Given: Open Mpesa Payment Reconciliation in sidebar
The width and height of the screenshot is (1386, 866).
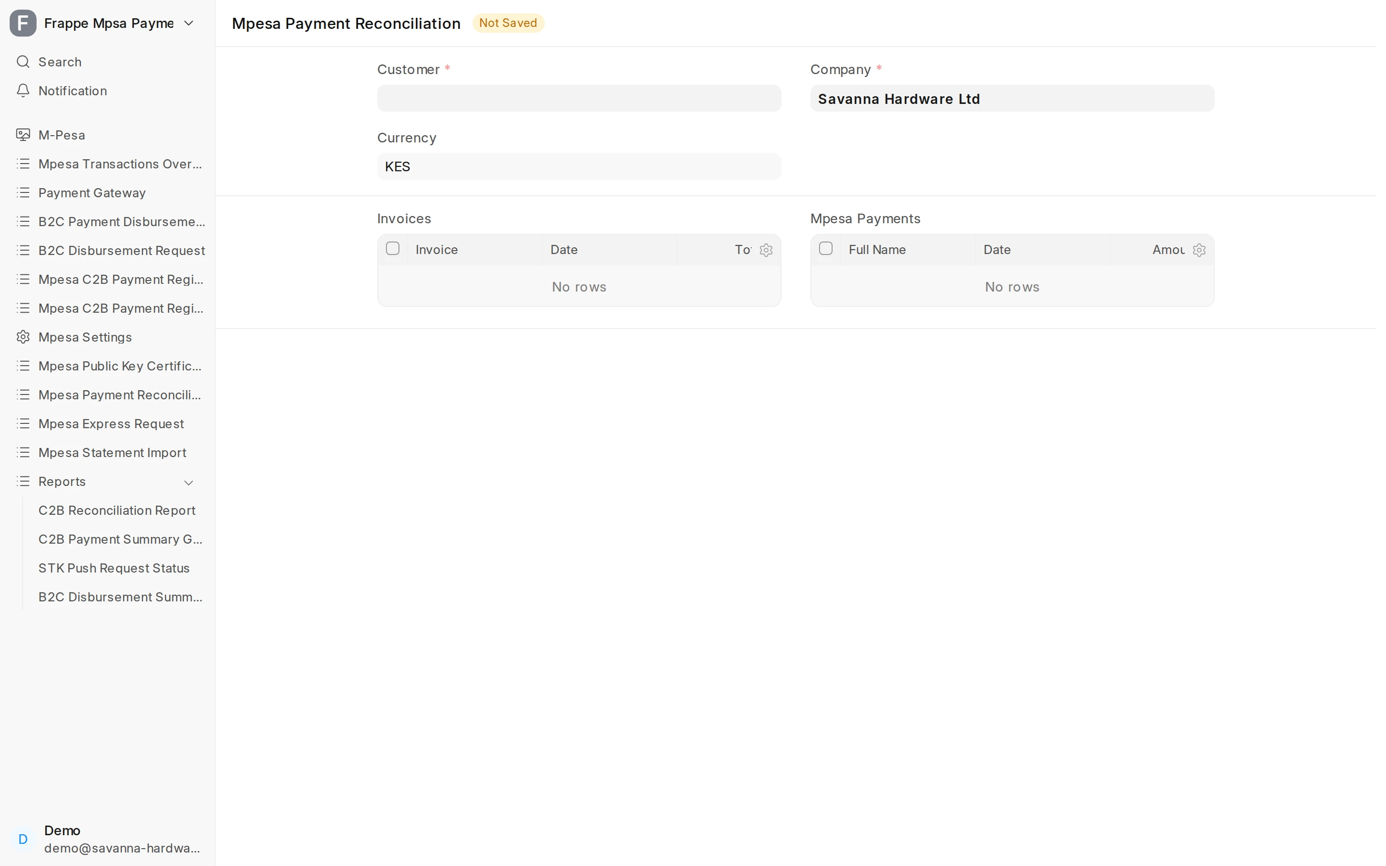Looking at the screenshot, I should (107, 395).
